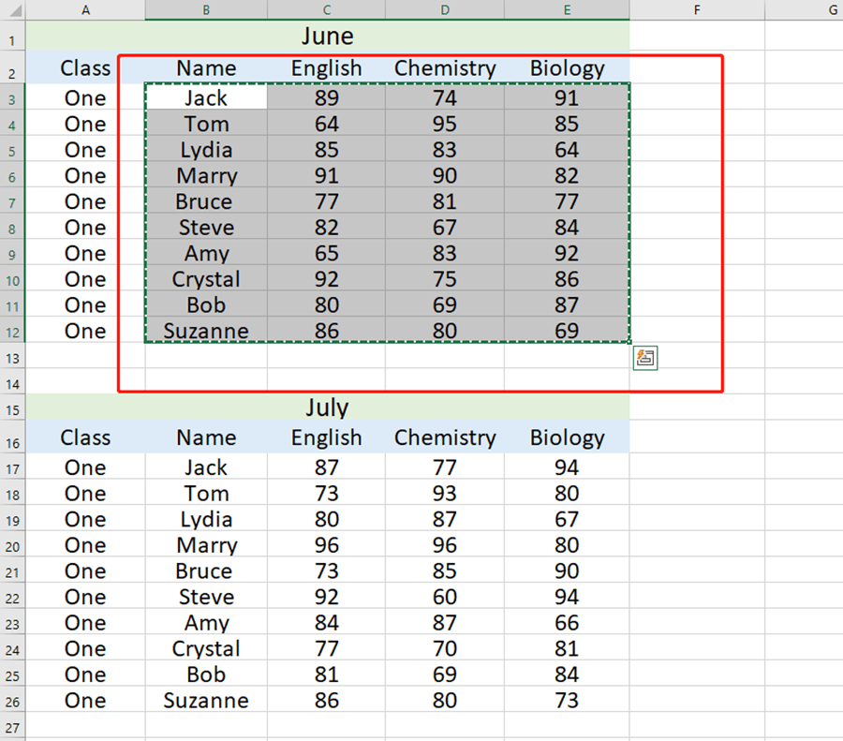Screen dimensions: 843x741
Task: Select Suzanne's June Biology score 69
Action: (x=567, y=330)
